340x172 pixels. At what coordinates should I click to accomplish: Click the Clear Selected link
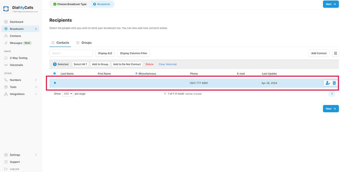tap(168, 64)
